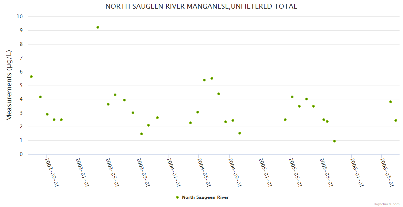This screenshot has width=403, height=207.
Task: Toggle North Saugeen River legend series
Action: 205,197
